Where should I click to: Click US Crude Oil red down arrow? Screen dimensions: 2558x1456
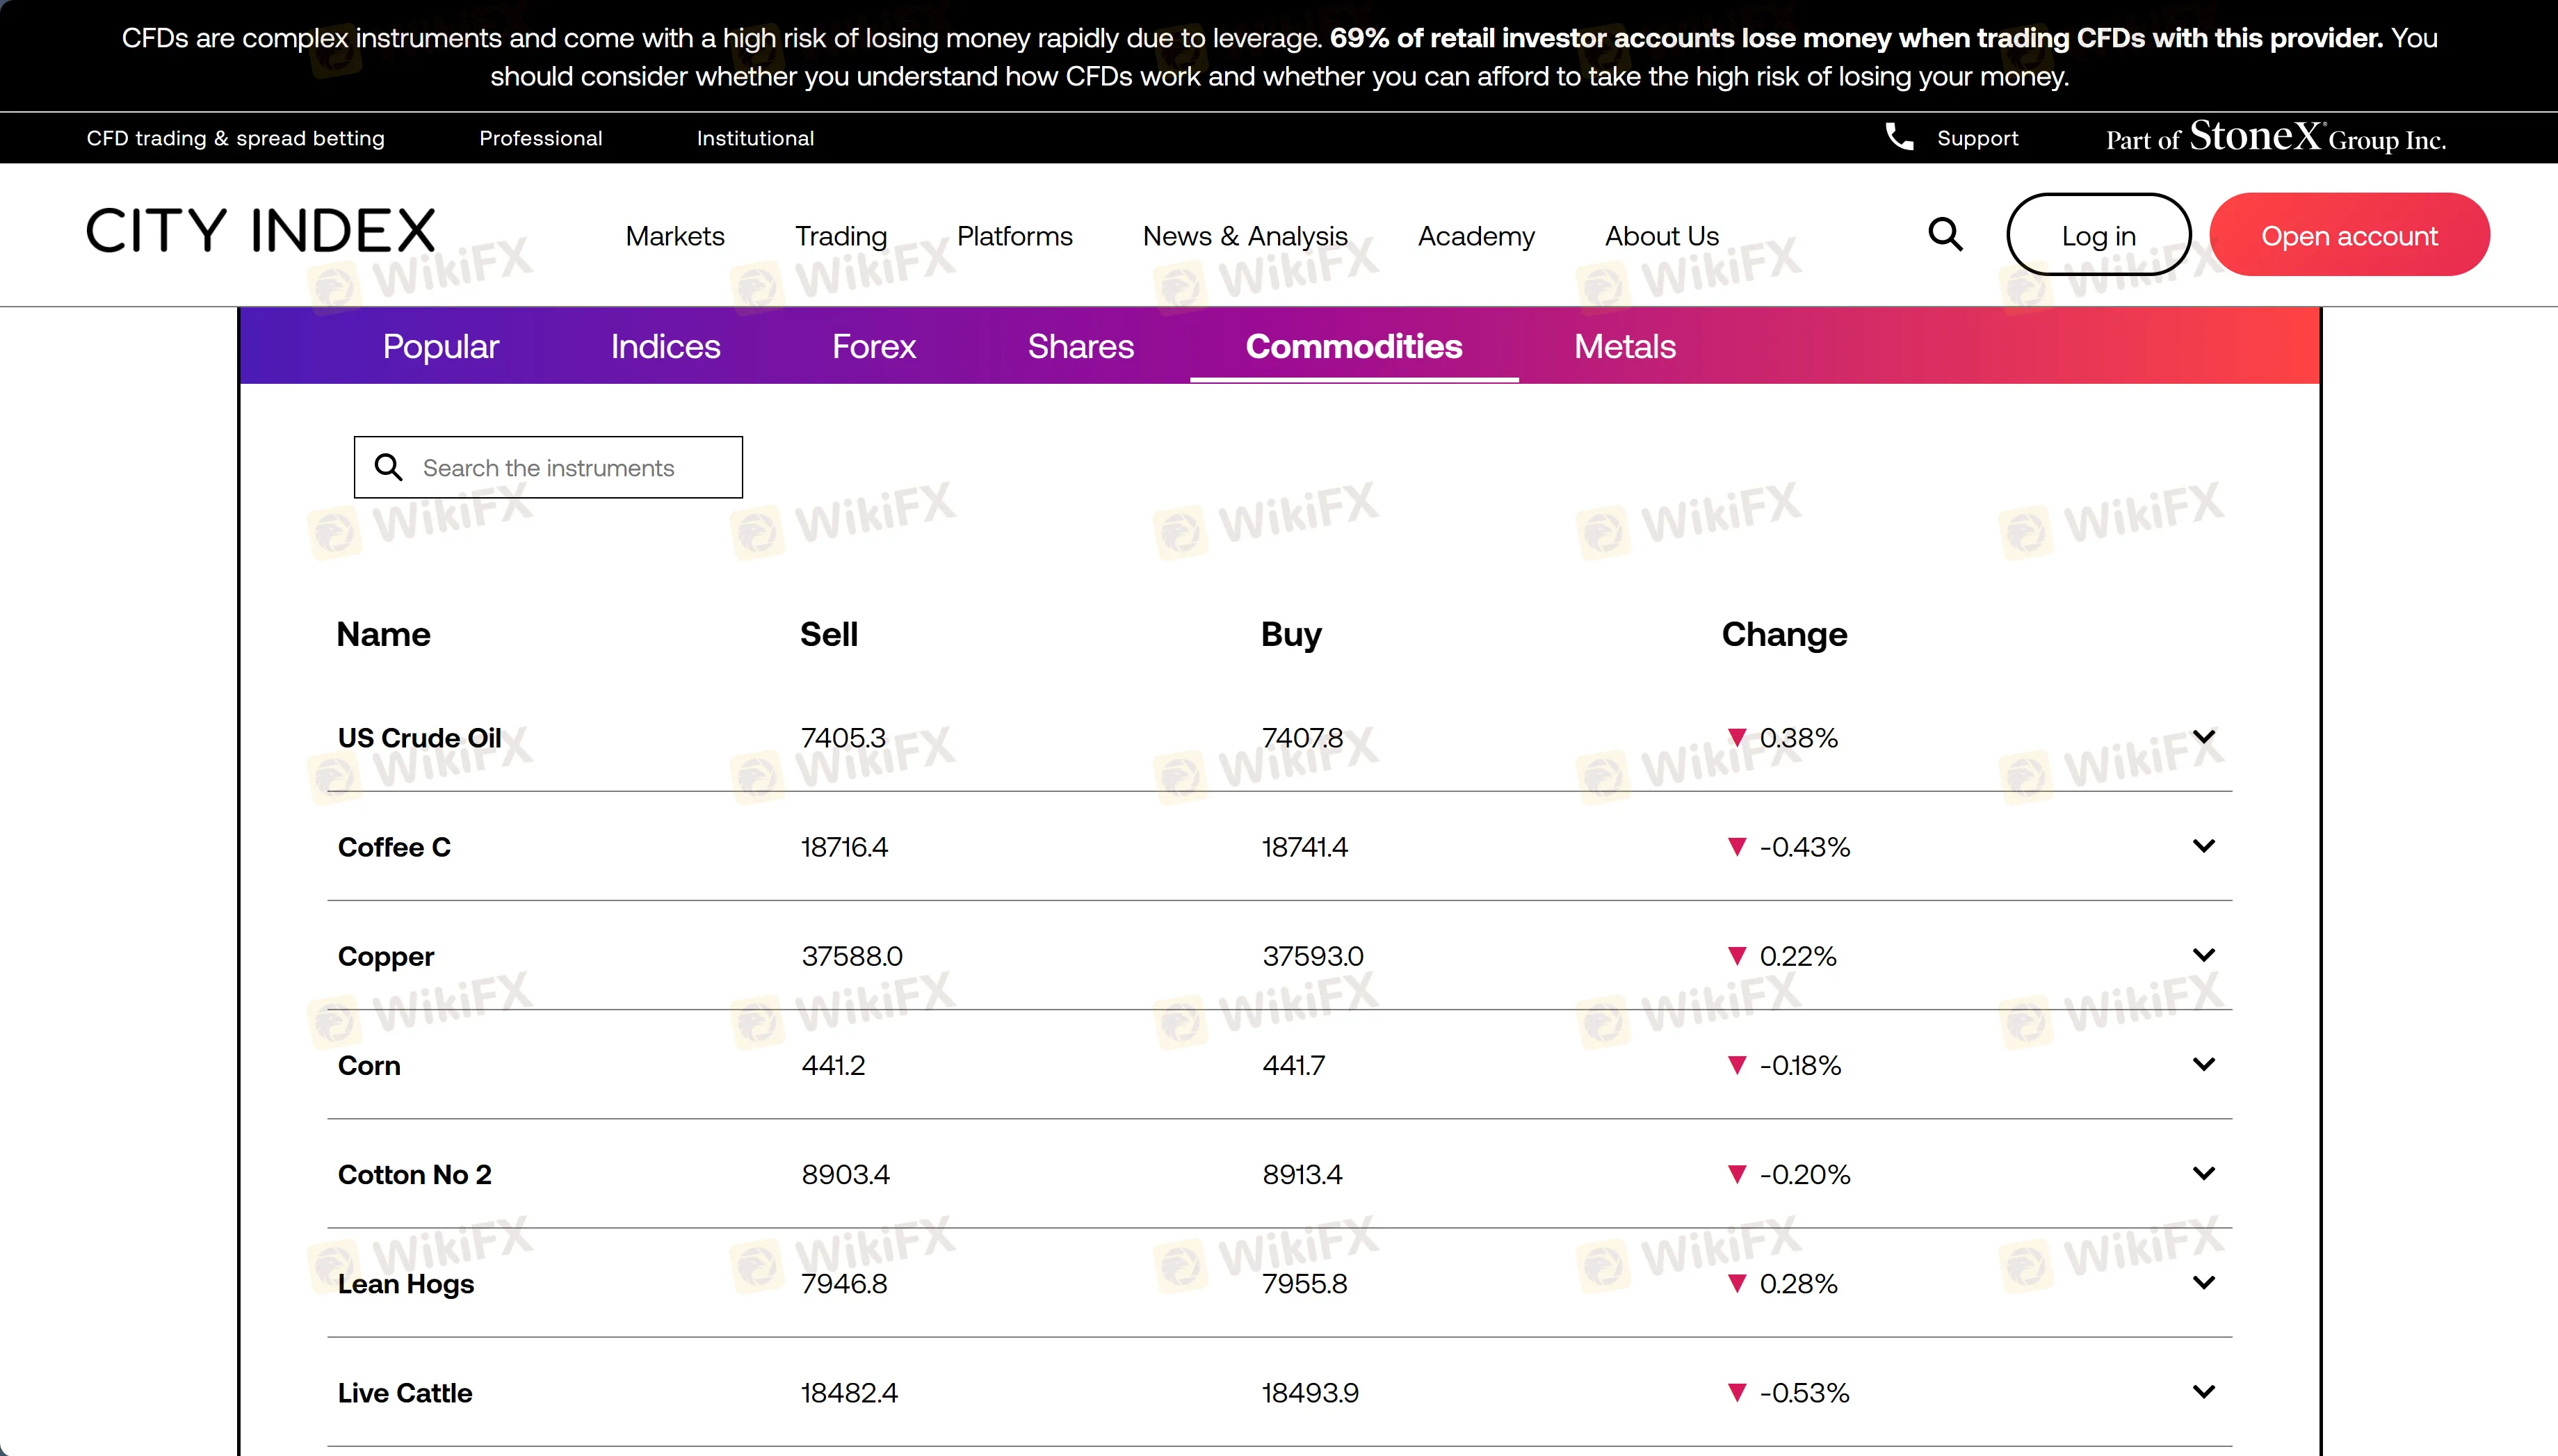(1737, 738)
